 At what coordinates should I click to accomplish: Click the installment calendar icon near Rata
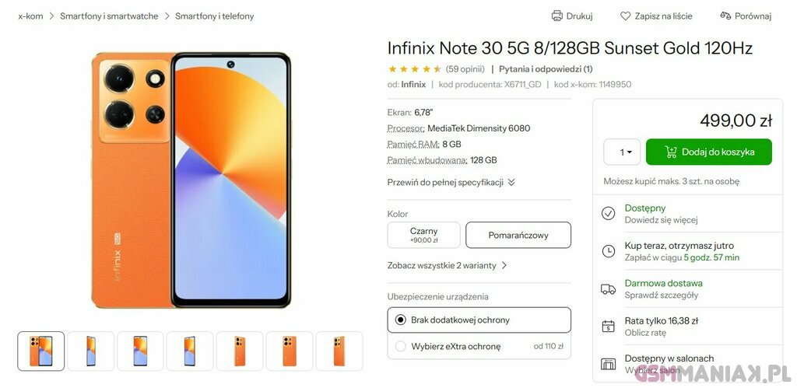[608, 326]
